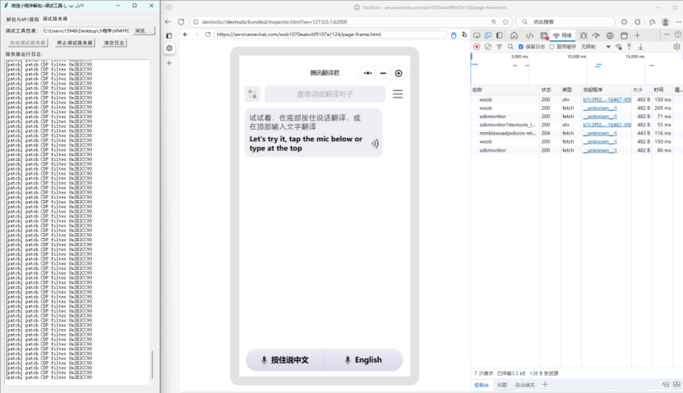Open network settings gear icon
The image size is (683, 393).
coord(676,47)
